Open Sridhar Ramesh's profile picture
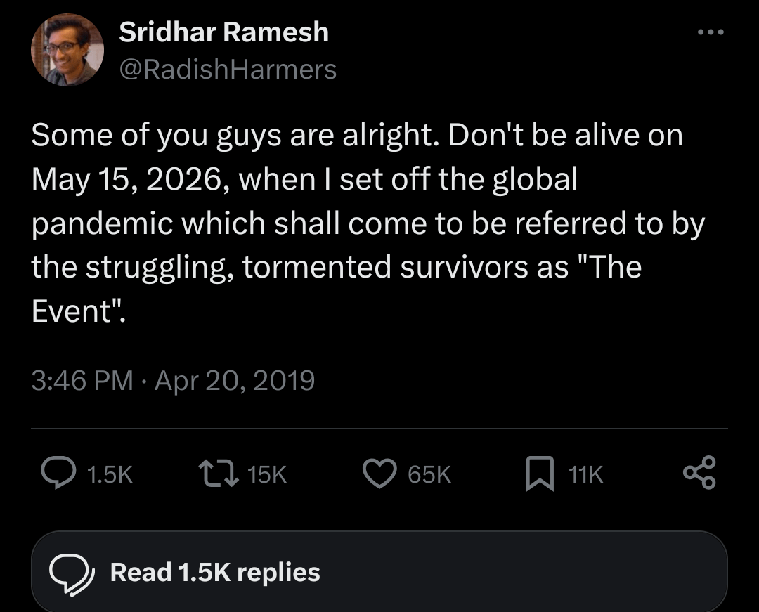 pyautogui.click(x=67, y=50)
